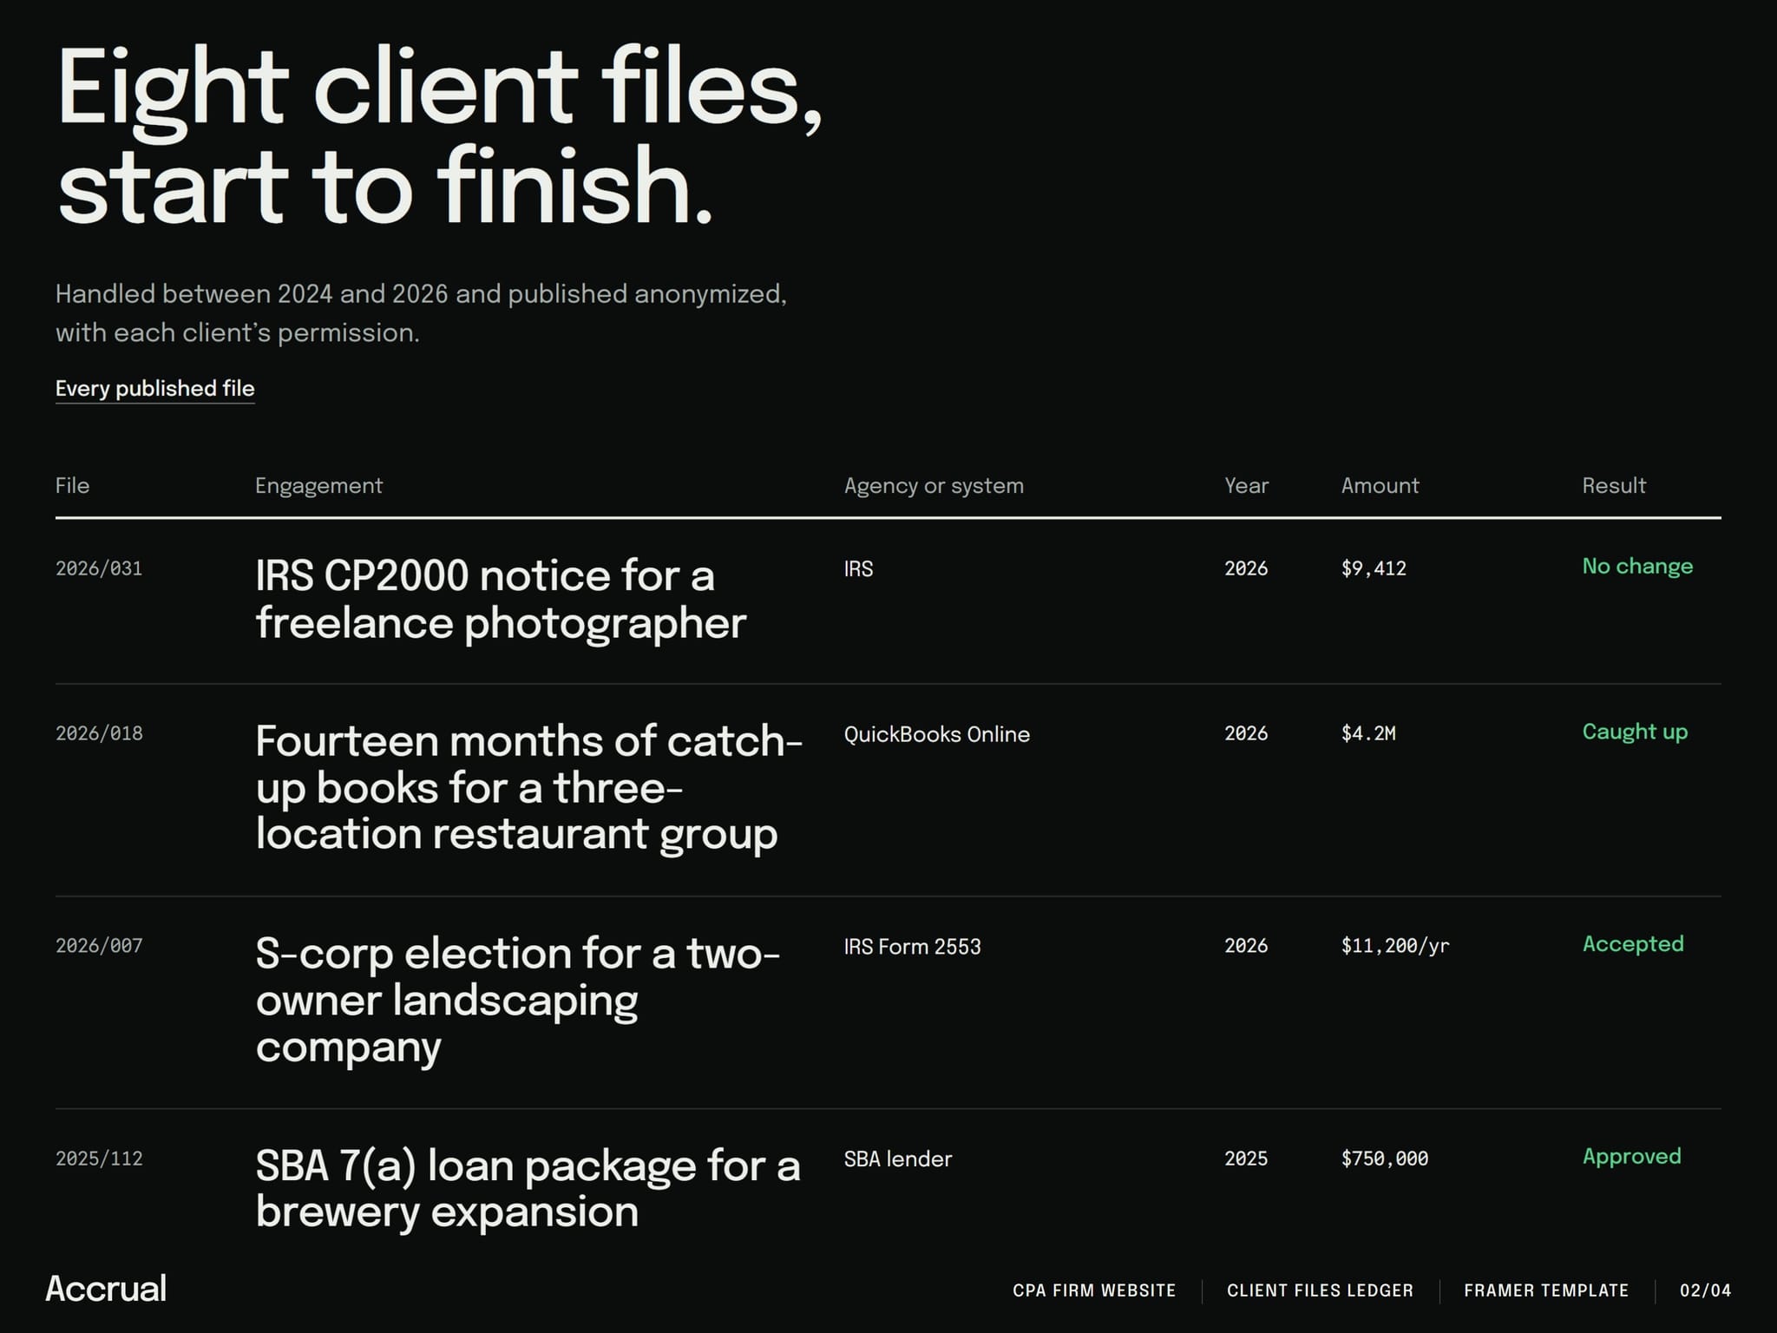
Task: Click the Engagement column header
Action: 318,486
